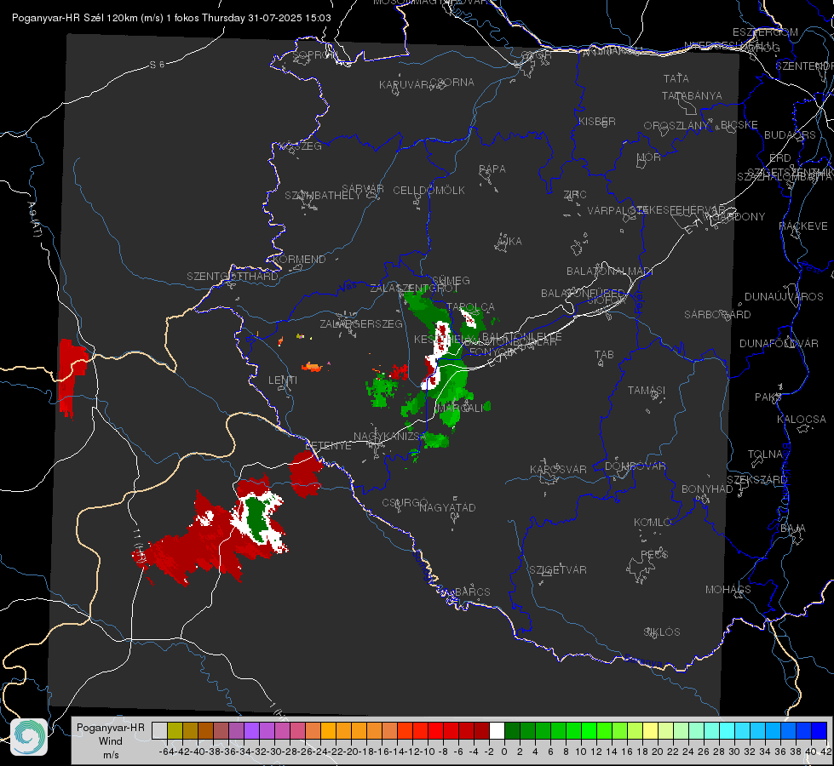Select the TAB town label
The height and width of the screenshot is (766, 834).
tap(604, 355)
